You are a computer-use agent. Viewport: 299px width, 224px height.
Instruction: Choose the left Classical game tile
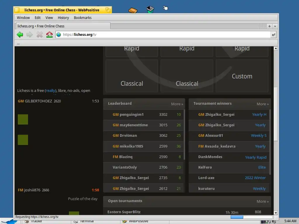132,76
